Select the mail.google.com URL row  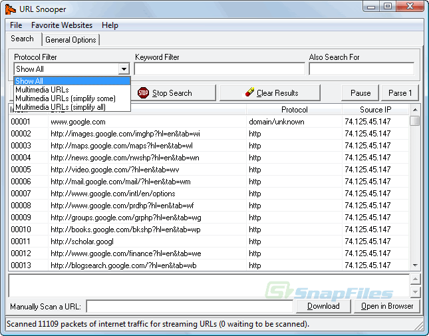[209, 182]
